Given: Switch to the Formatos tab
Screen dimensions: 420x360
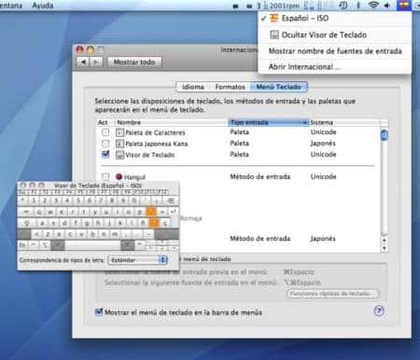Looking at the screenshot, I should coord(230,87).
